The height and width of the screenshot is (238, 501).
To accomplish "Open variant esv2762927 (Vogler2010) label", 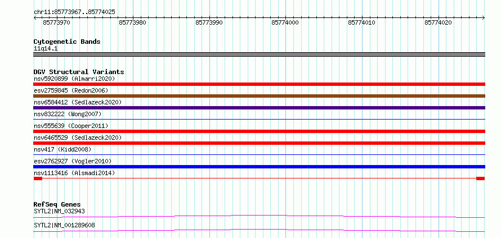I will [73, 161].
